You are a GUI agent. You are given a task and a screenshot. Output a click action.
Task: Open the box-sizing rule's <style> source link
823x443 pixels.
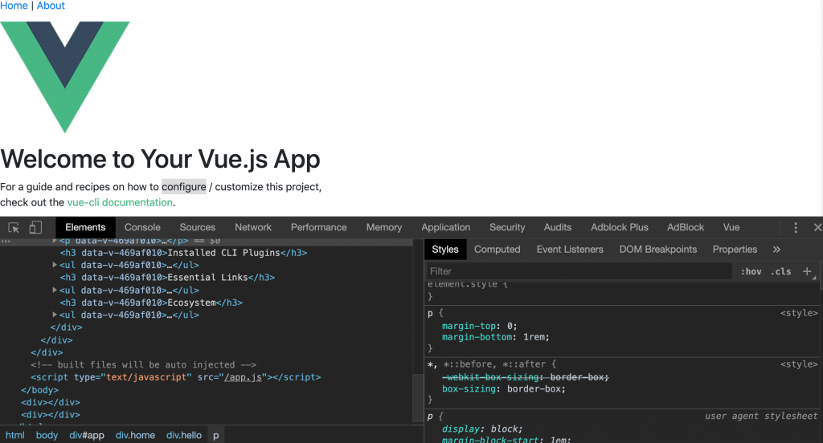[x=799, y=364]
